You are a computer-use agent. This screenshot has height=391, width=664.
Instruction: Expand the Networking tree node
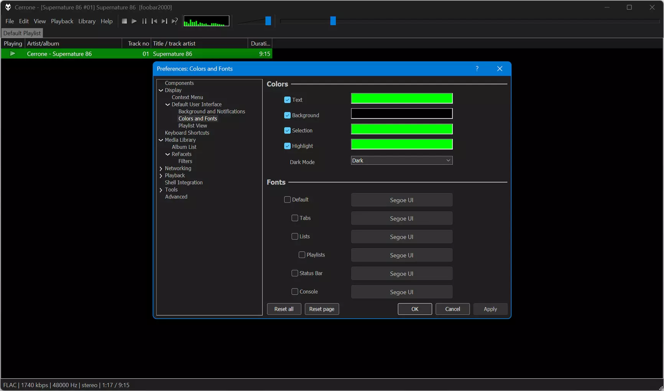[x=161, y=168]
